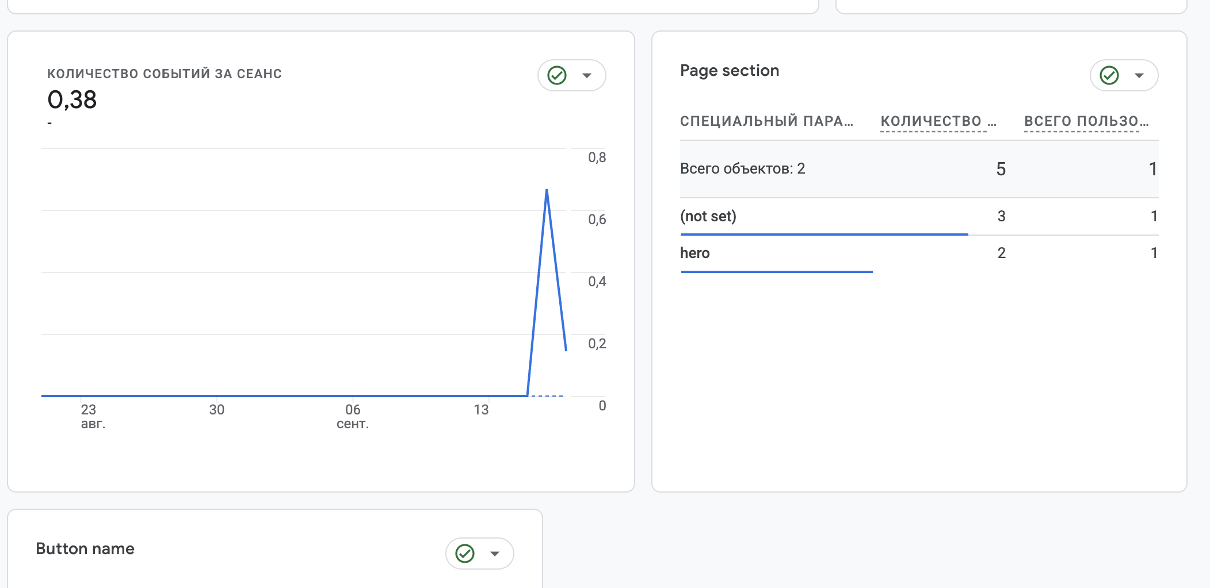
Task: Click total events value 5
Action: 1001,169
